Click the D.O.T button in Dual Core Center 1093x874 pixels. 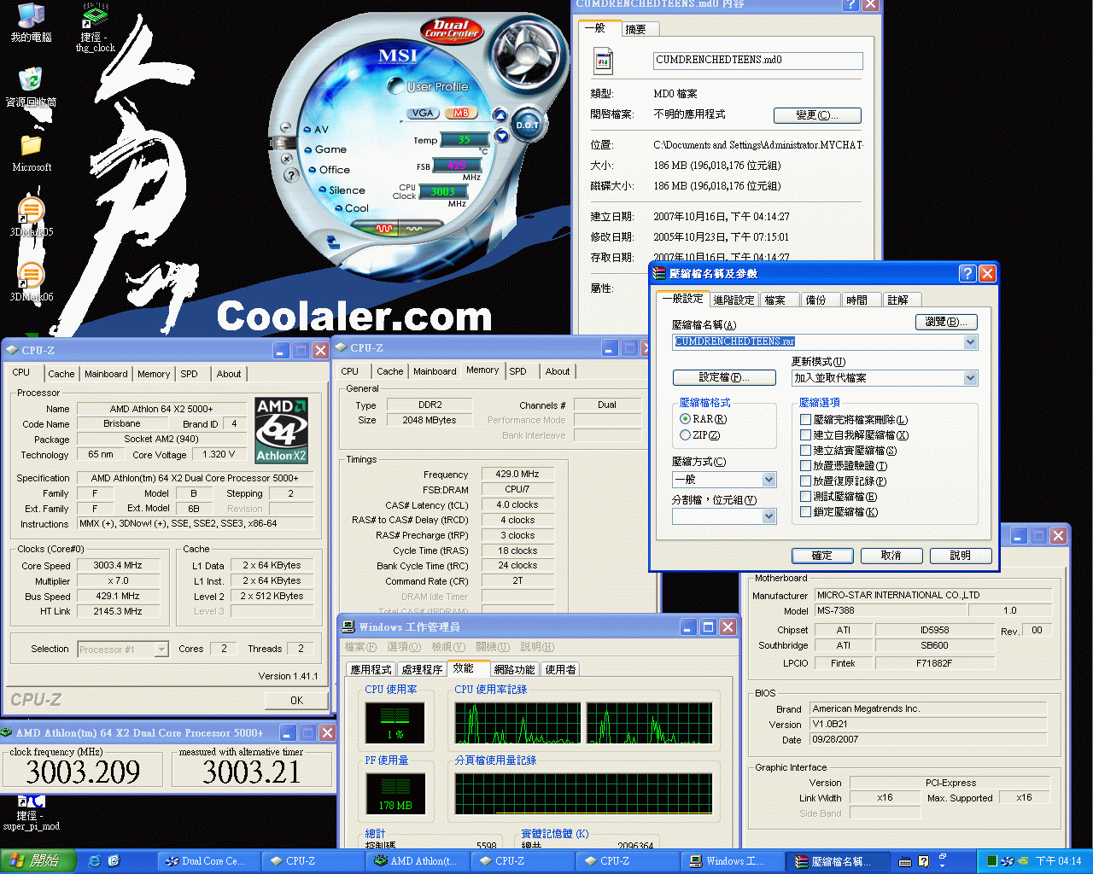click(527, 125)
